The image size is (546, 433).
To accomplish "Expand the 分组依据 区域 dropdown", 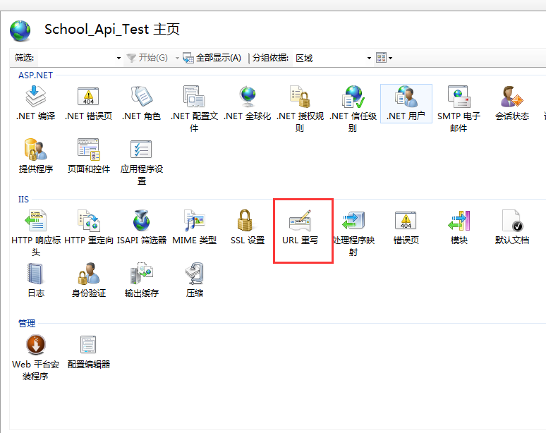I will [x=369, y=58].
